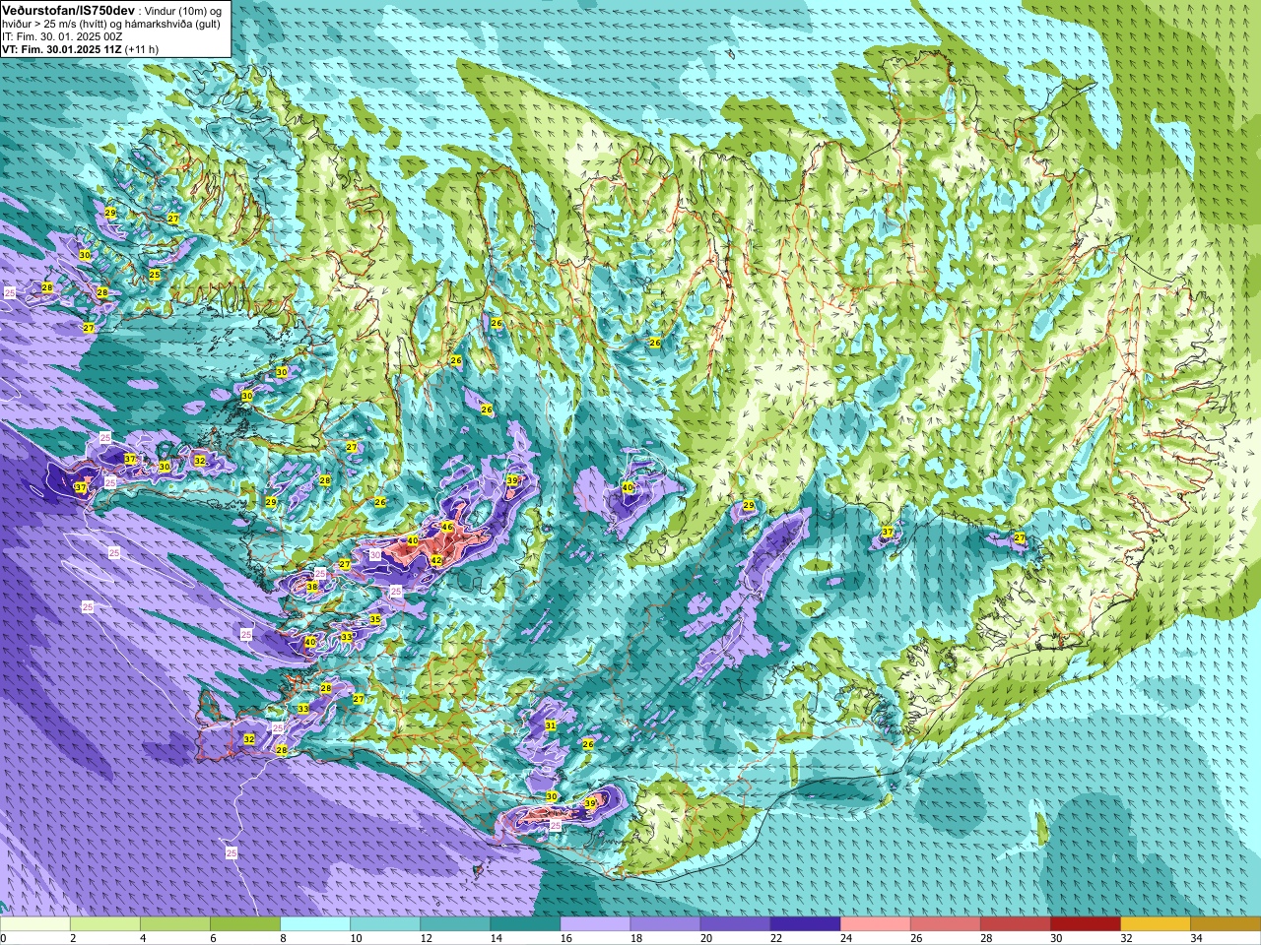
Task: Click the 'IT: Fim. 30. 01. 2025 00Z' line
Action: [x=62, y=36]
